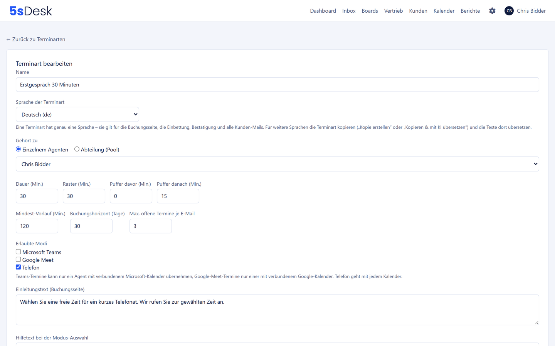Click the Puffer davor (Min.) field
The height and width of the screenshot is (346, 555).
point(131,196)
